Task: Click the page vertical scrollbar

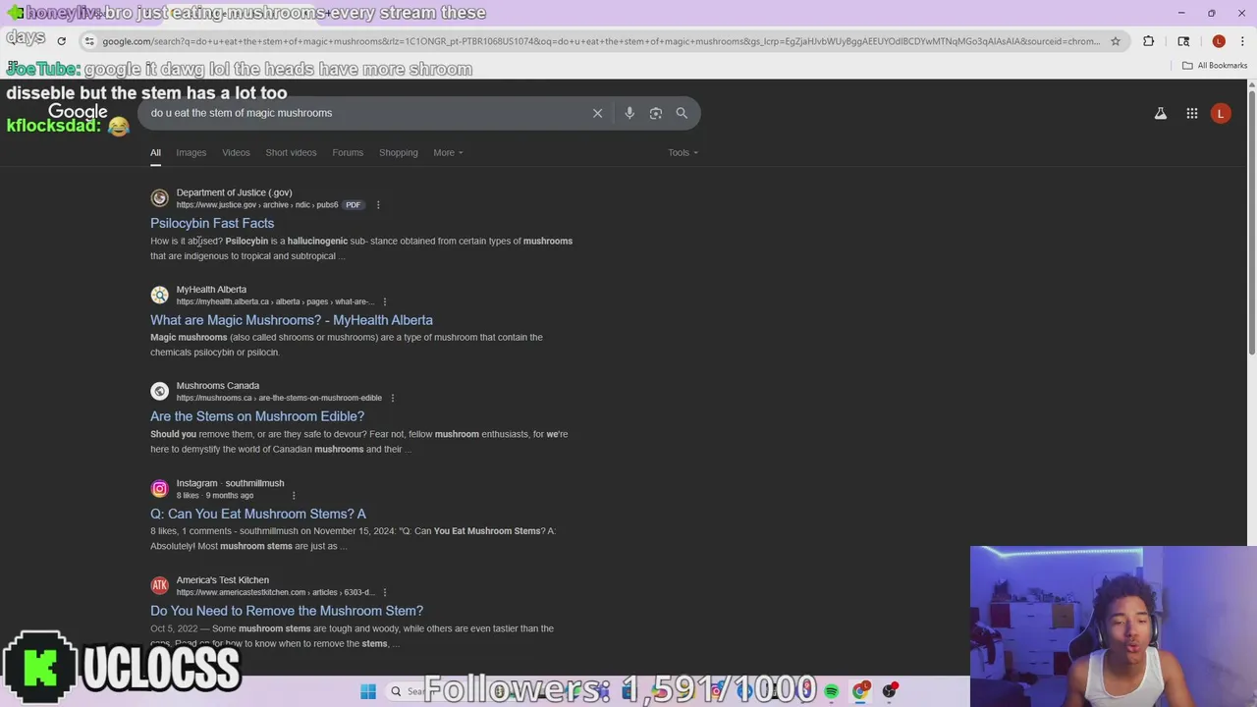Action: (x=1251, y=221)
